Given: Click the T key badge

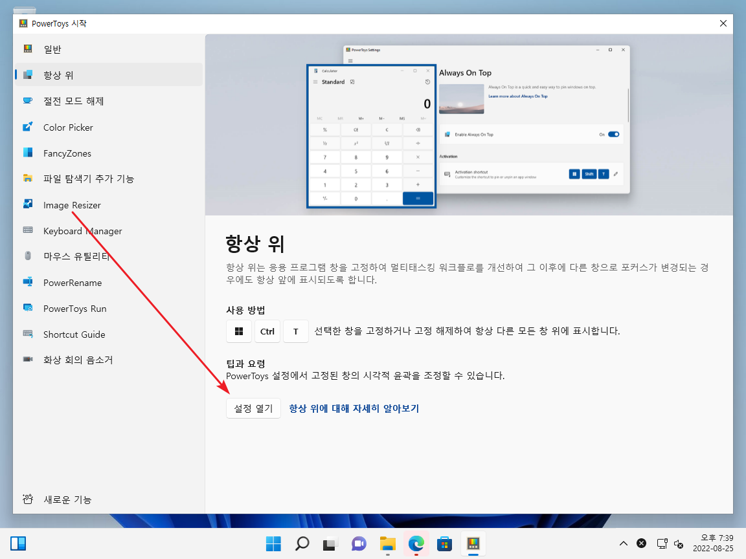Looking at the screenshot, I should (296, 331).
